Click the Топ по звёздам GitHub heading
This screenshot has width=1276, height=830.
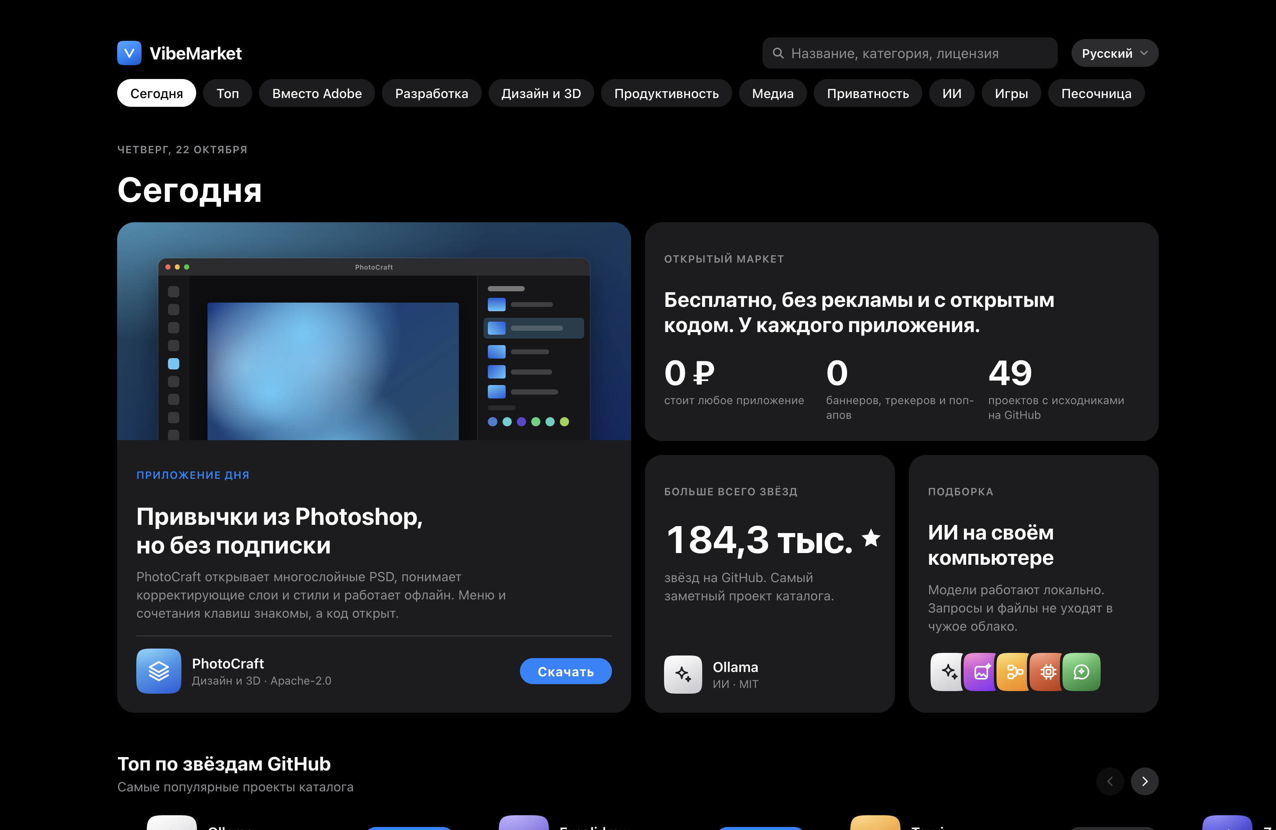224,764
